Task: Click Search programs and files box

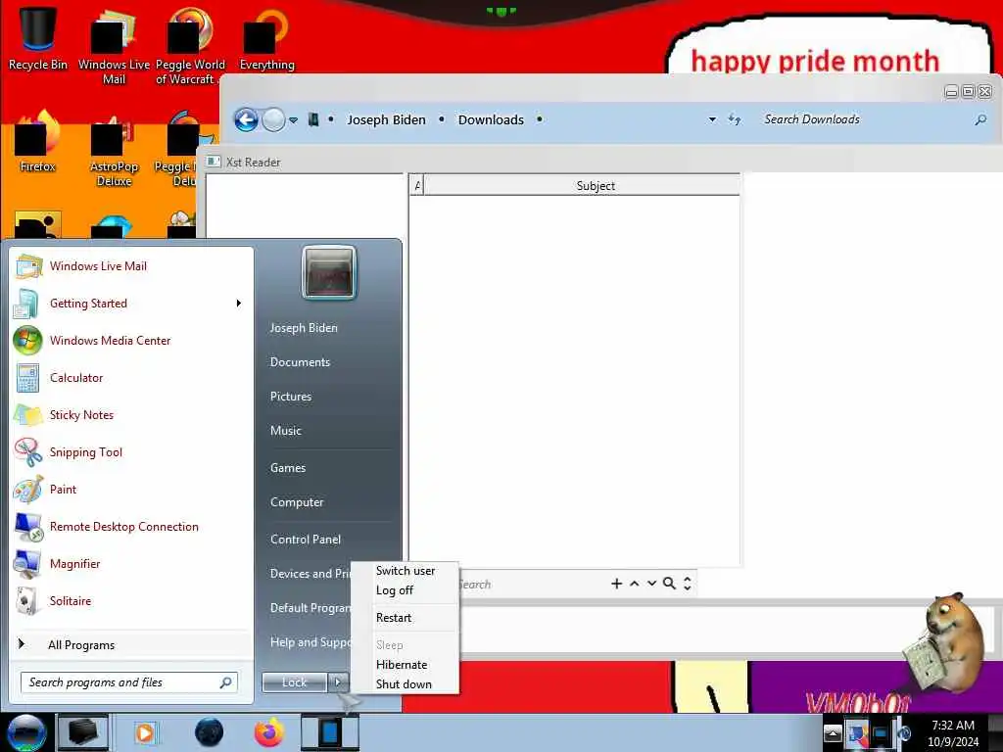Action: (x=129, y=682)
